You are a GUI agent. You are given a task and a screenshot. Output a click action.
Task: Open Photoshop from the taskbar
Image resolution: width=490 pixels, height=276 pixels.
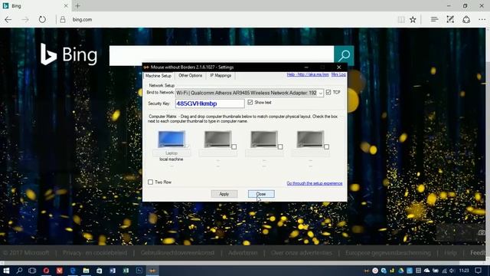point(139,271)
